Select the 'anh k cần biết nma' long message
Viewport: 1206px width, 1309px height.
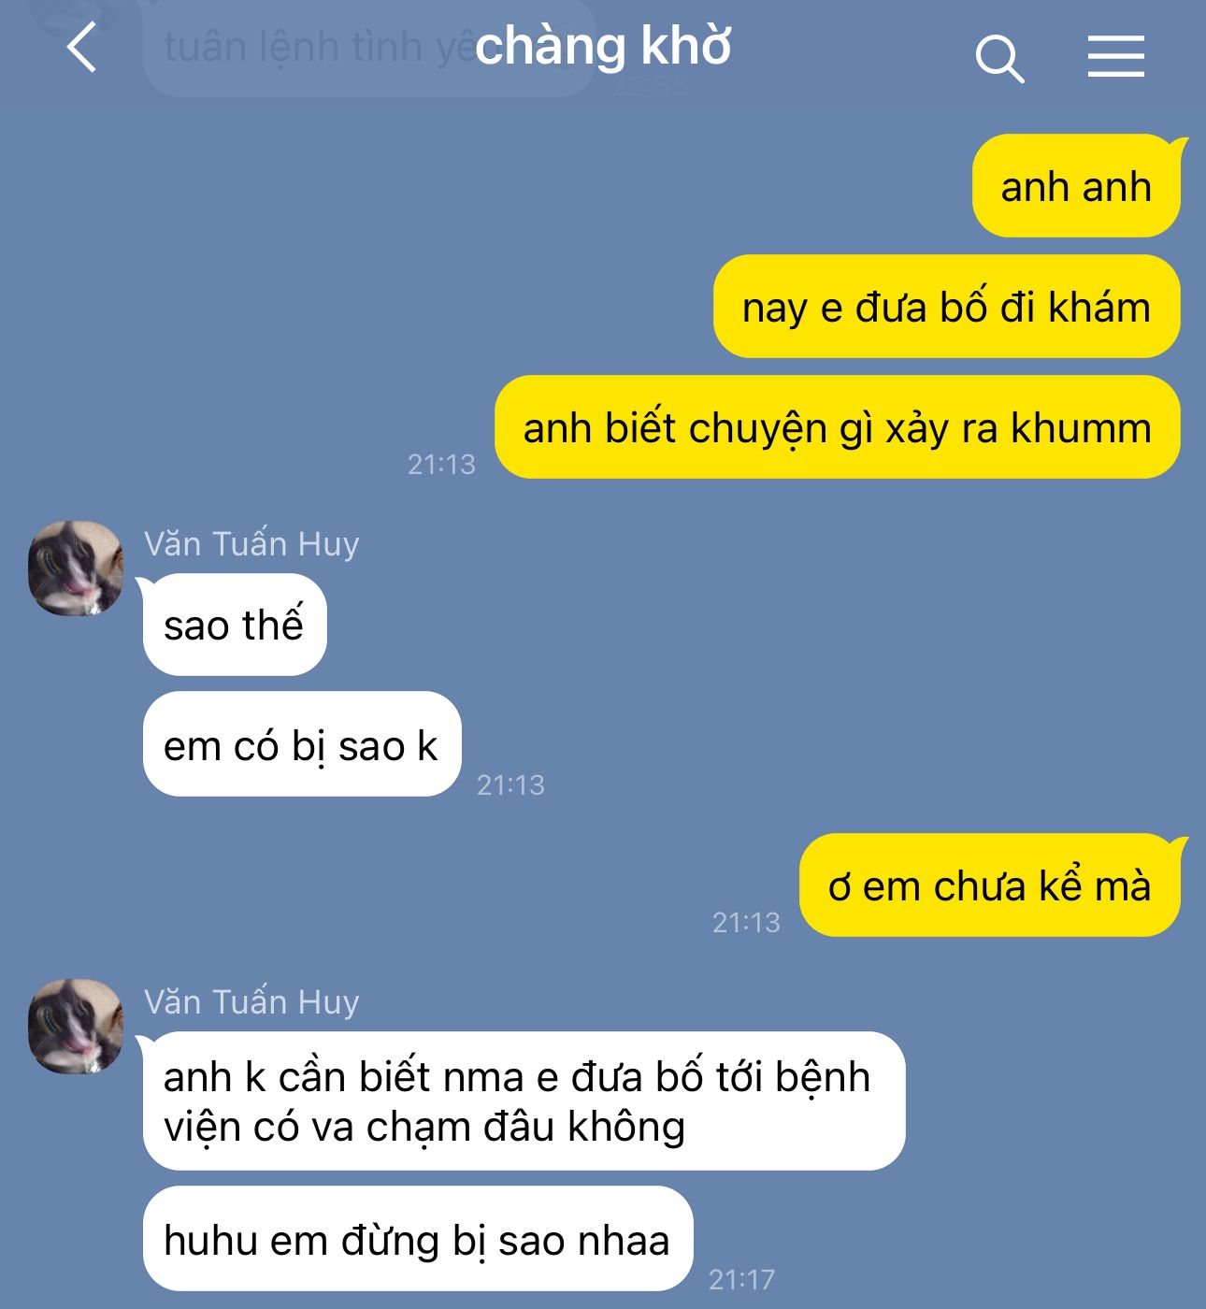524,1100
